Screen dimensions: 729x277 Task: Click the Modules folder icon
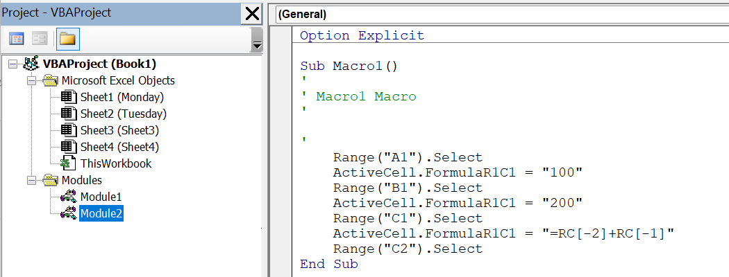coord(50,180)
